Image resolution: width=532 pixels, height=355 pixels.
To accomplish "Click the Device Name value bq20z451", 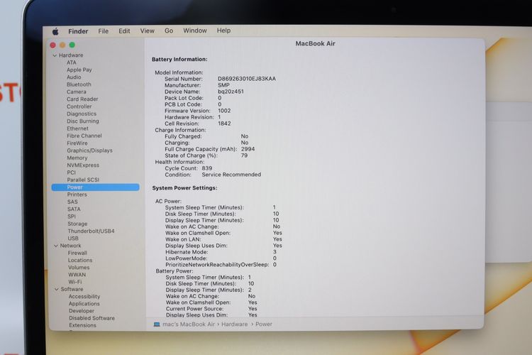I will [x=231, y=92].
